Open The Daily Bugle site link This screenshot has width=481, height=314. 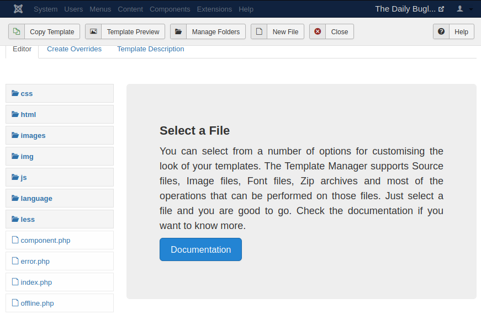click(410, 9)
